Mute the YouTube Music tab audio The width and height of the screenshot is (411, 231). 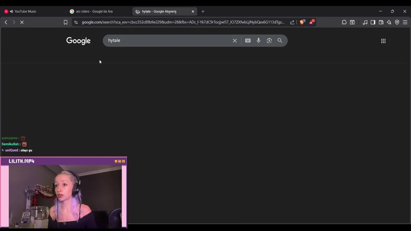pos(12,11)
